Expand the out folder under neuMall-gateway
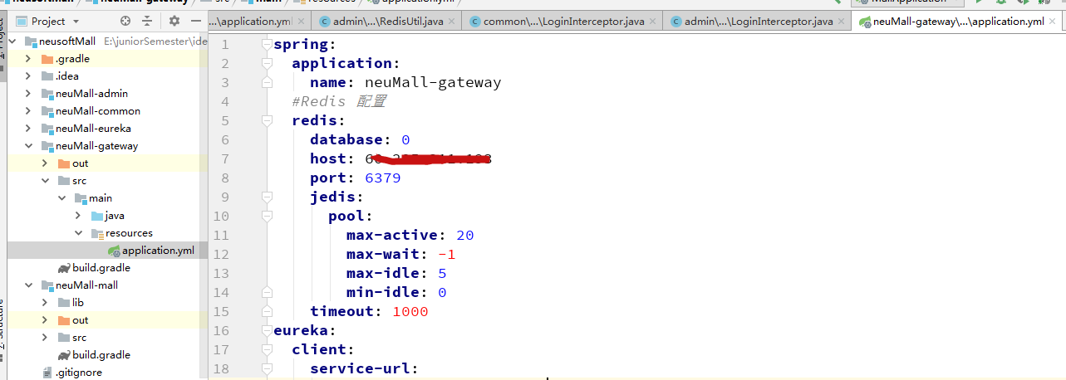Image resolution: width=1066 pixels, height=380 pixels. point(46,163)
